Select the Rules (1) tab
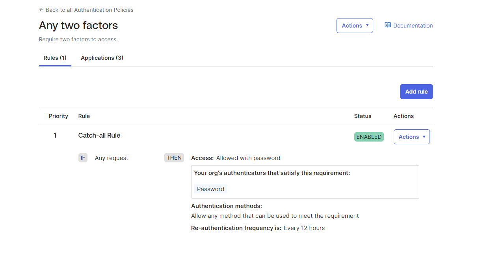 point(55,58)
